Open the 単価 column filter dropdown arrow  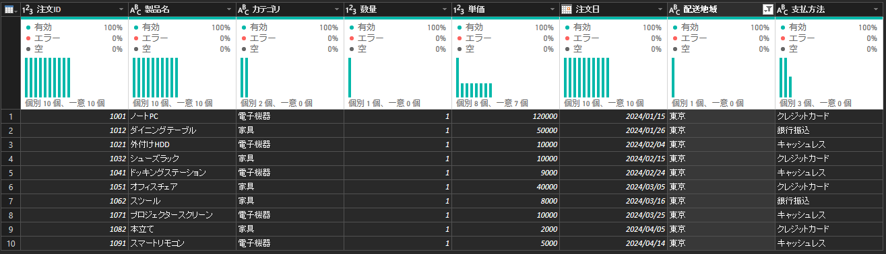click(x=552, y=9)
